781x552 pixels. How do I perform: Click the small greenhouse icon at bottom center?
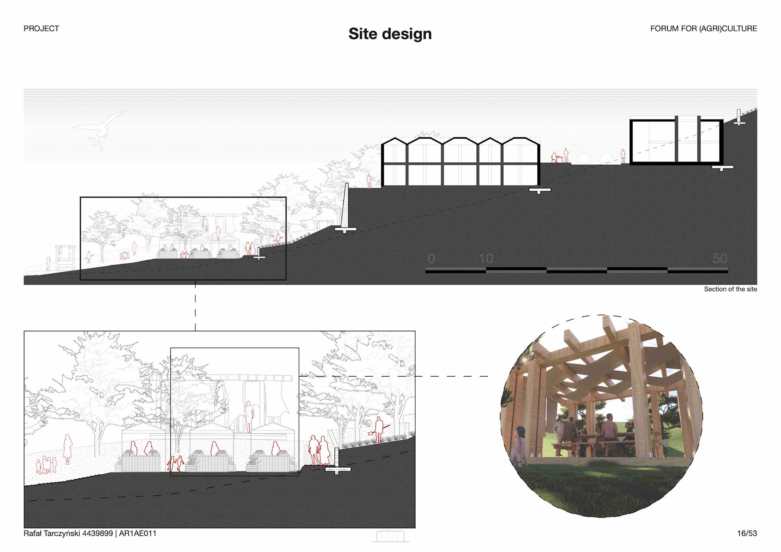point(390,536)
